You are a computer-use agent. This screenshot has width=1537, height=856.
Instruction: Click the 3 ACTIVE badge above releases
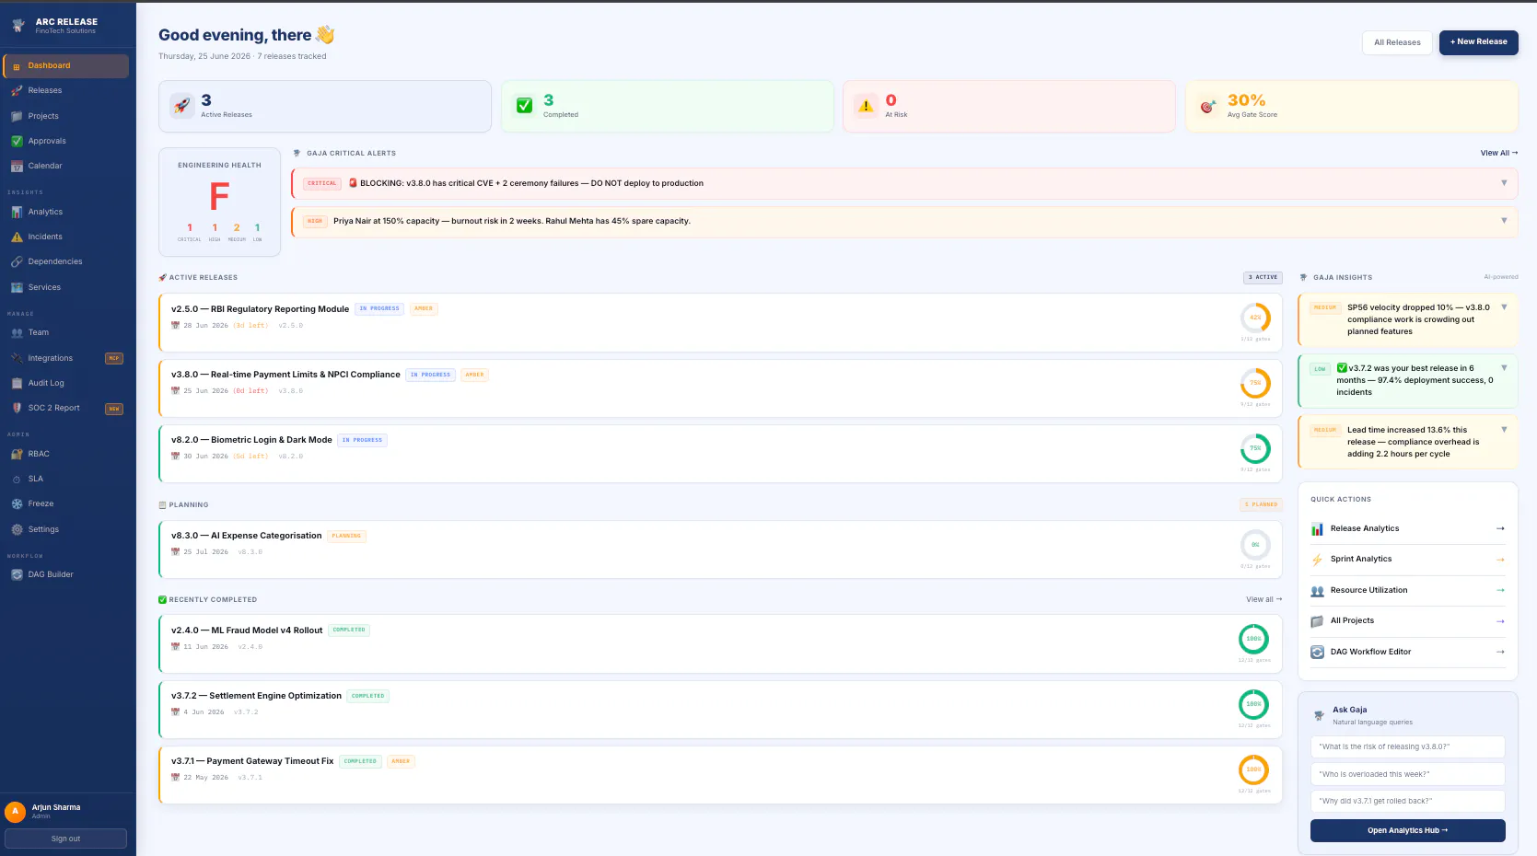[1263, 277]
